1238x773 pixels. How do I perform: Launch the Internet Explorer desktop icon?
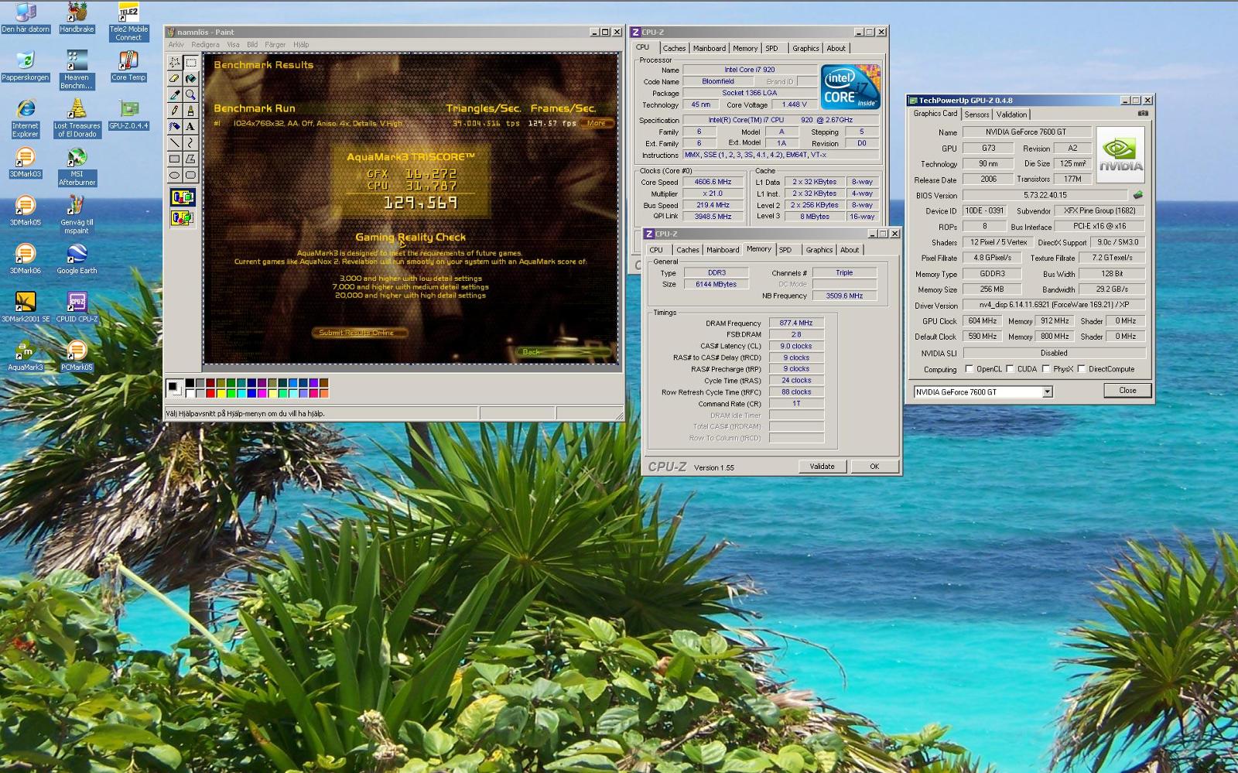(25, 118)
